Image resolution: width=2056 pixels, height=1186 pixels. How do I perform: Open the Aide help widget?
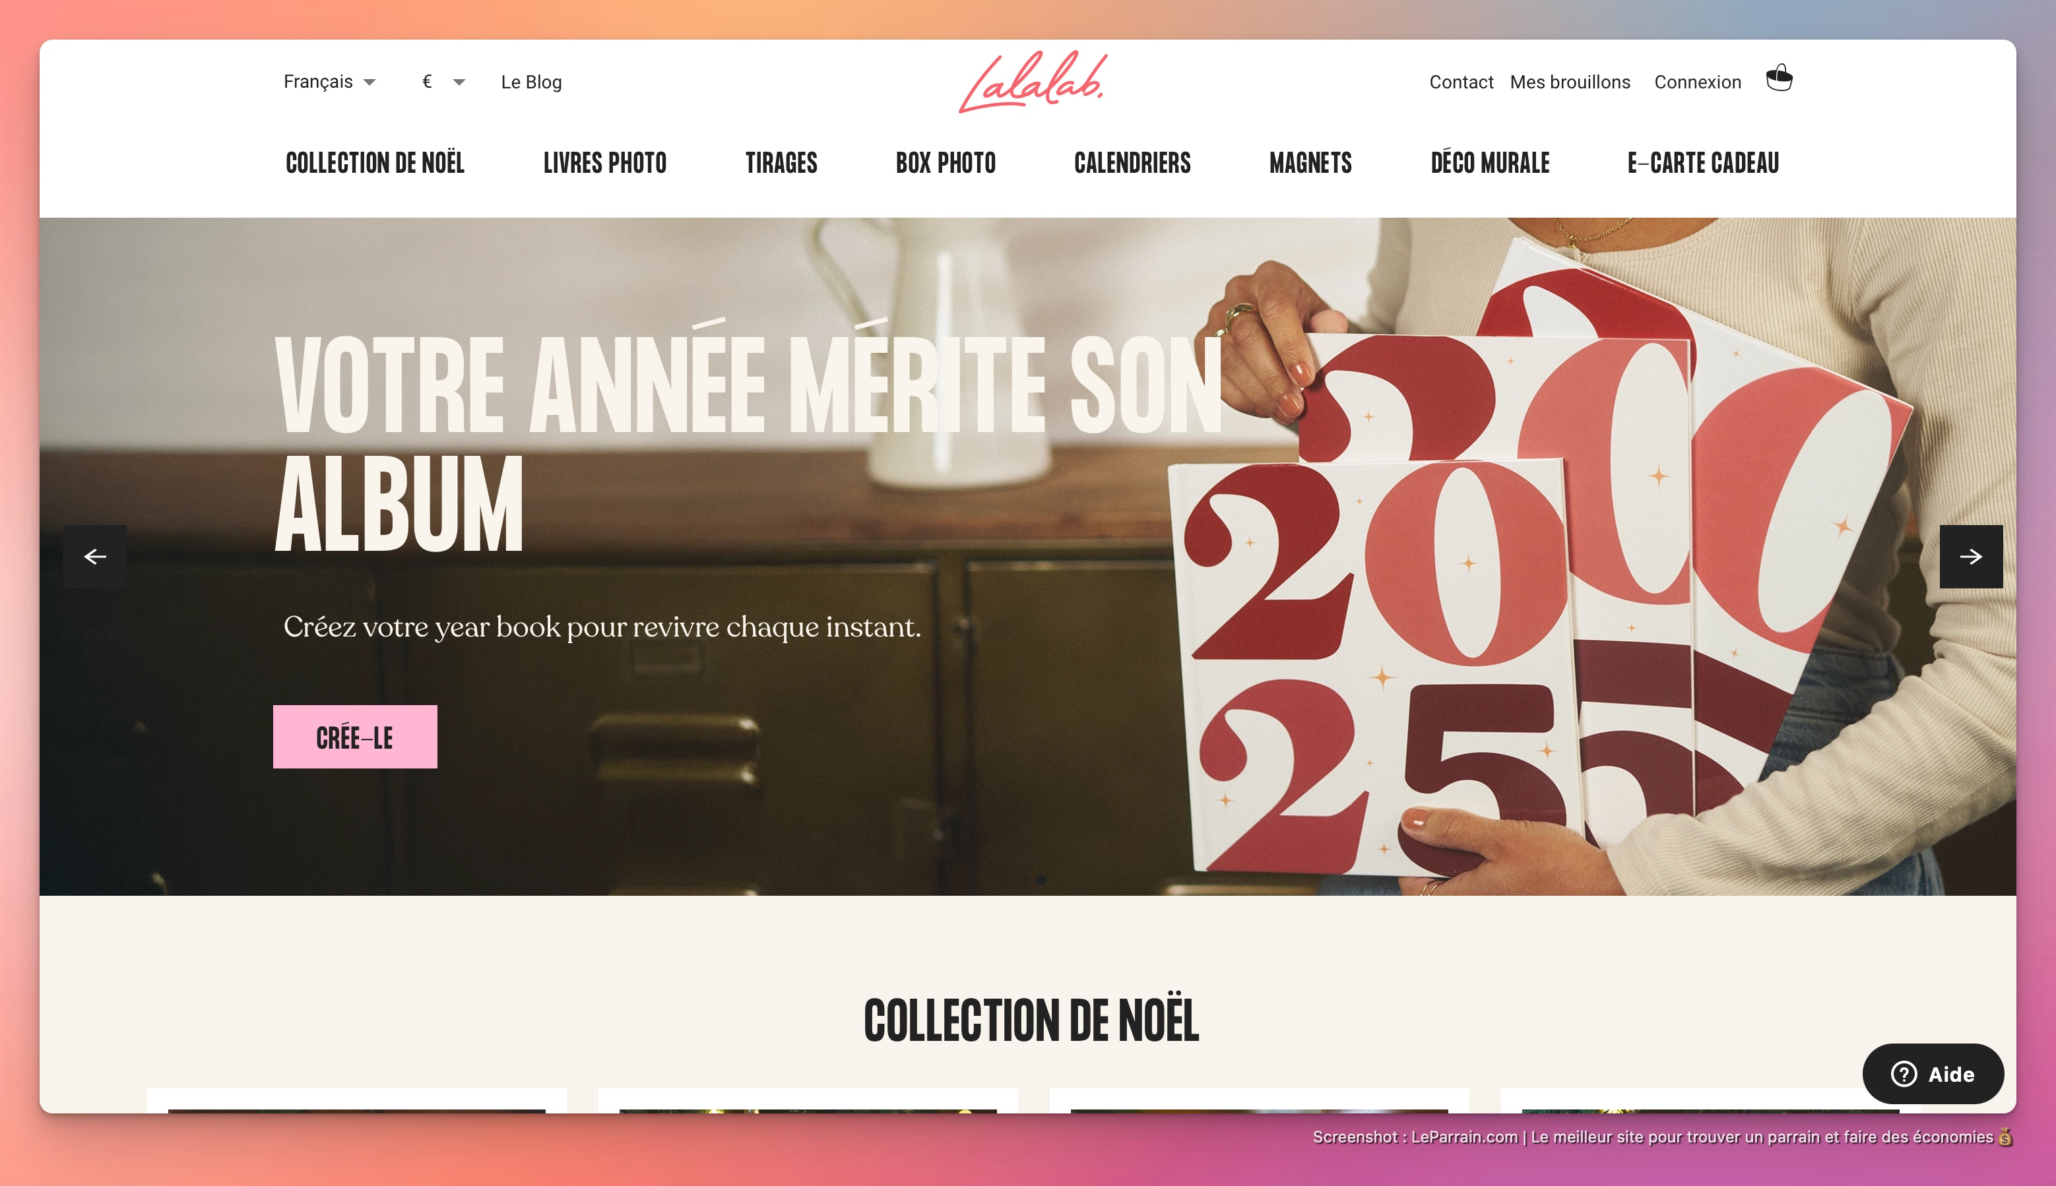click(x=1933, y=1074)
